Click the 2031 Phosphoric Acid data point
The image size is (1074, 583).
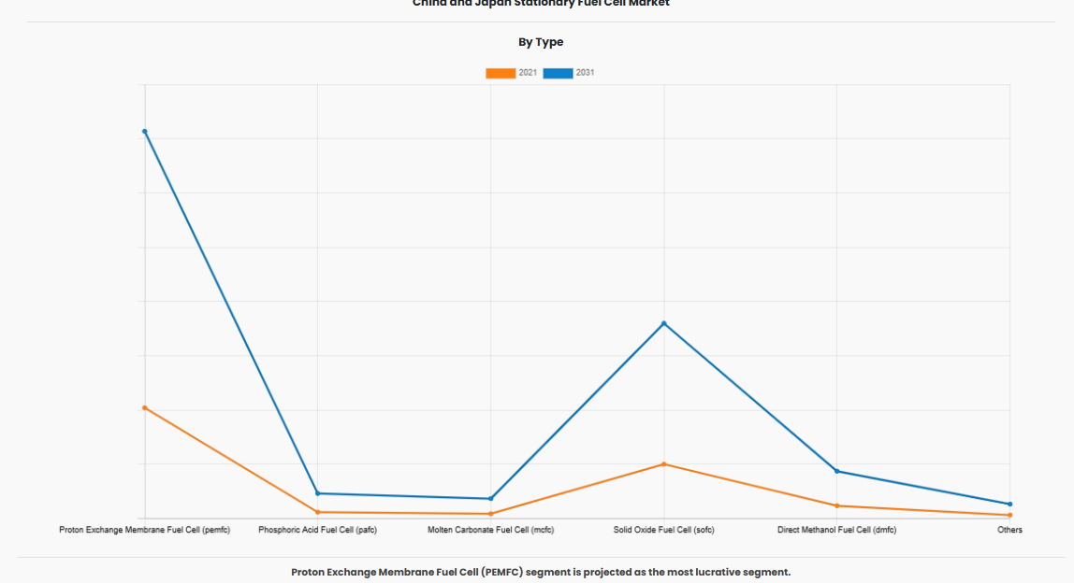point(318,493)
